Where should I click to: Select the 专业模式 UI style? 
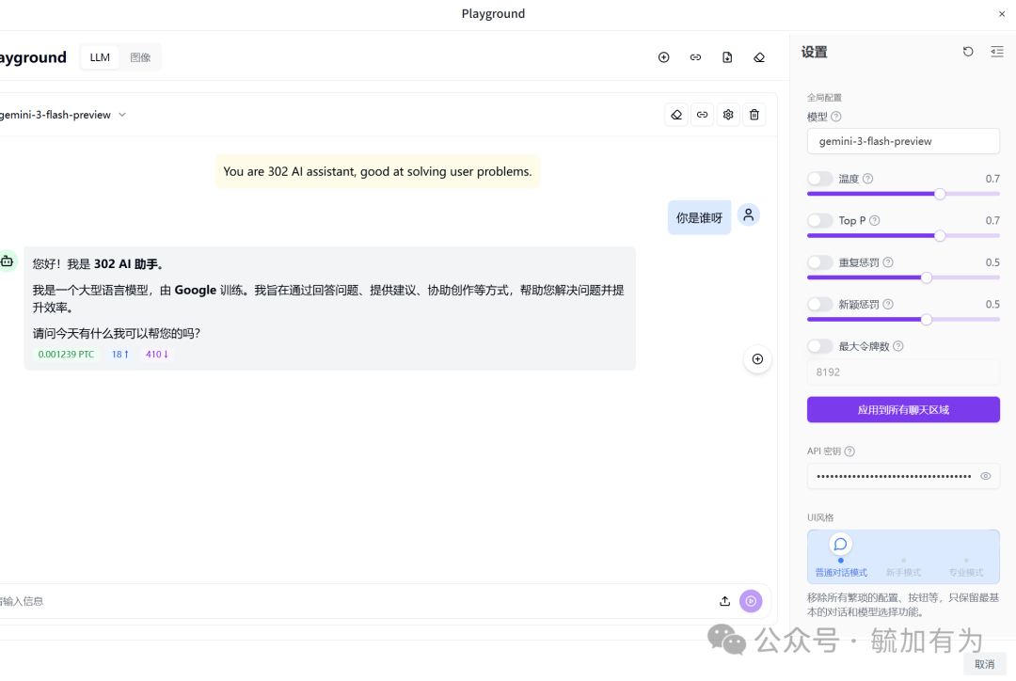point(966,572)
